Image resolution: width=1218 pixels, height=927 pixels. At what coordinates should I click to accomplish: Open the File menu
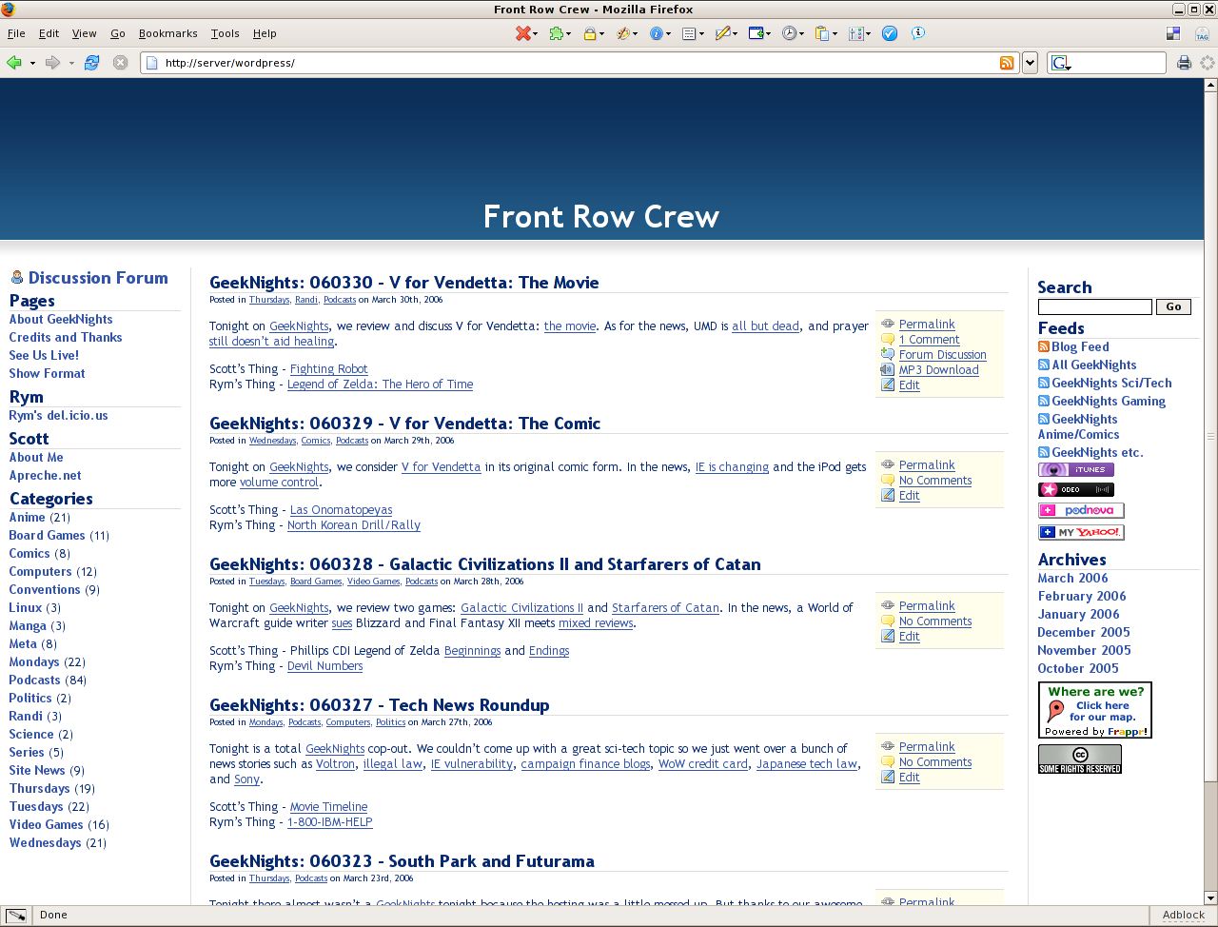[16, 33]
